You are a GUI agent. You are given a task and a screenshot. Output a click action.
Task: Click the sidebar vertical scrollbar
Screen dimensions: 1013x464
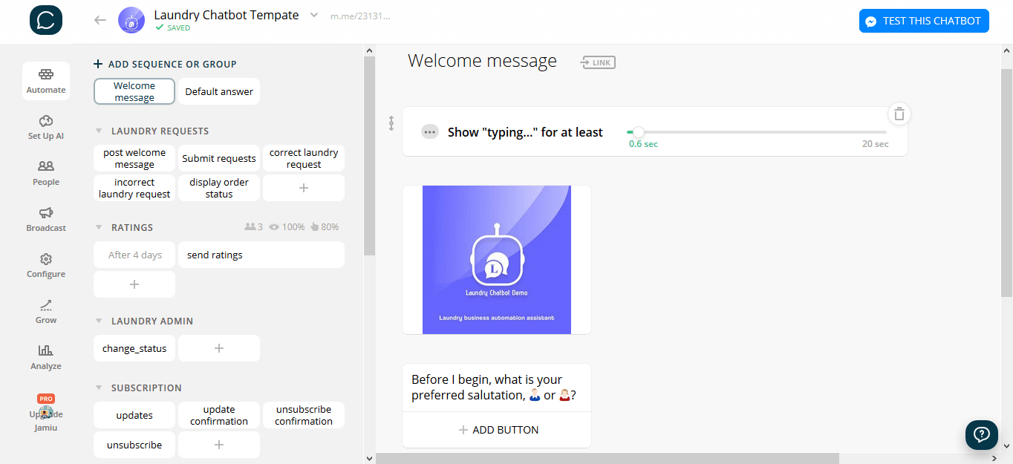tap(369, 156)
